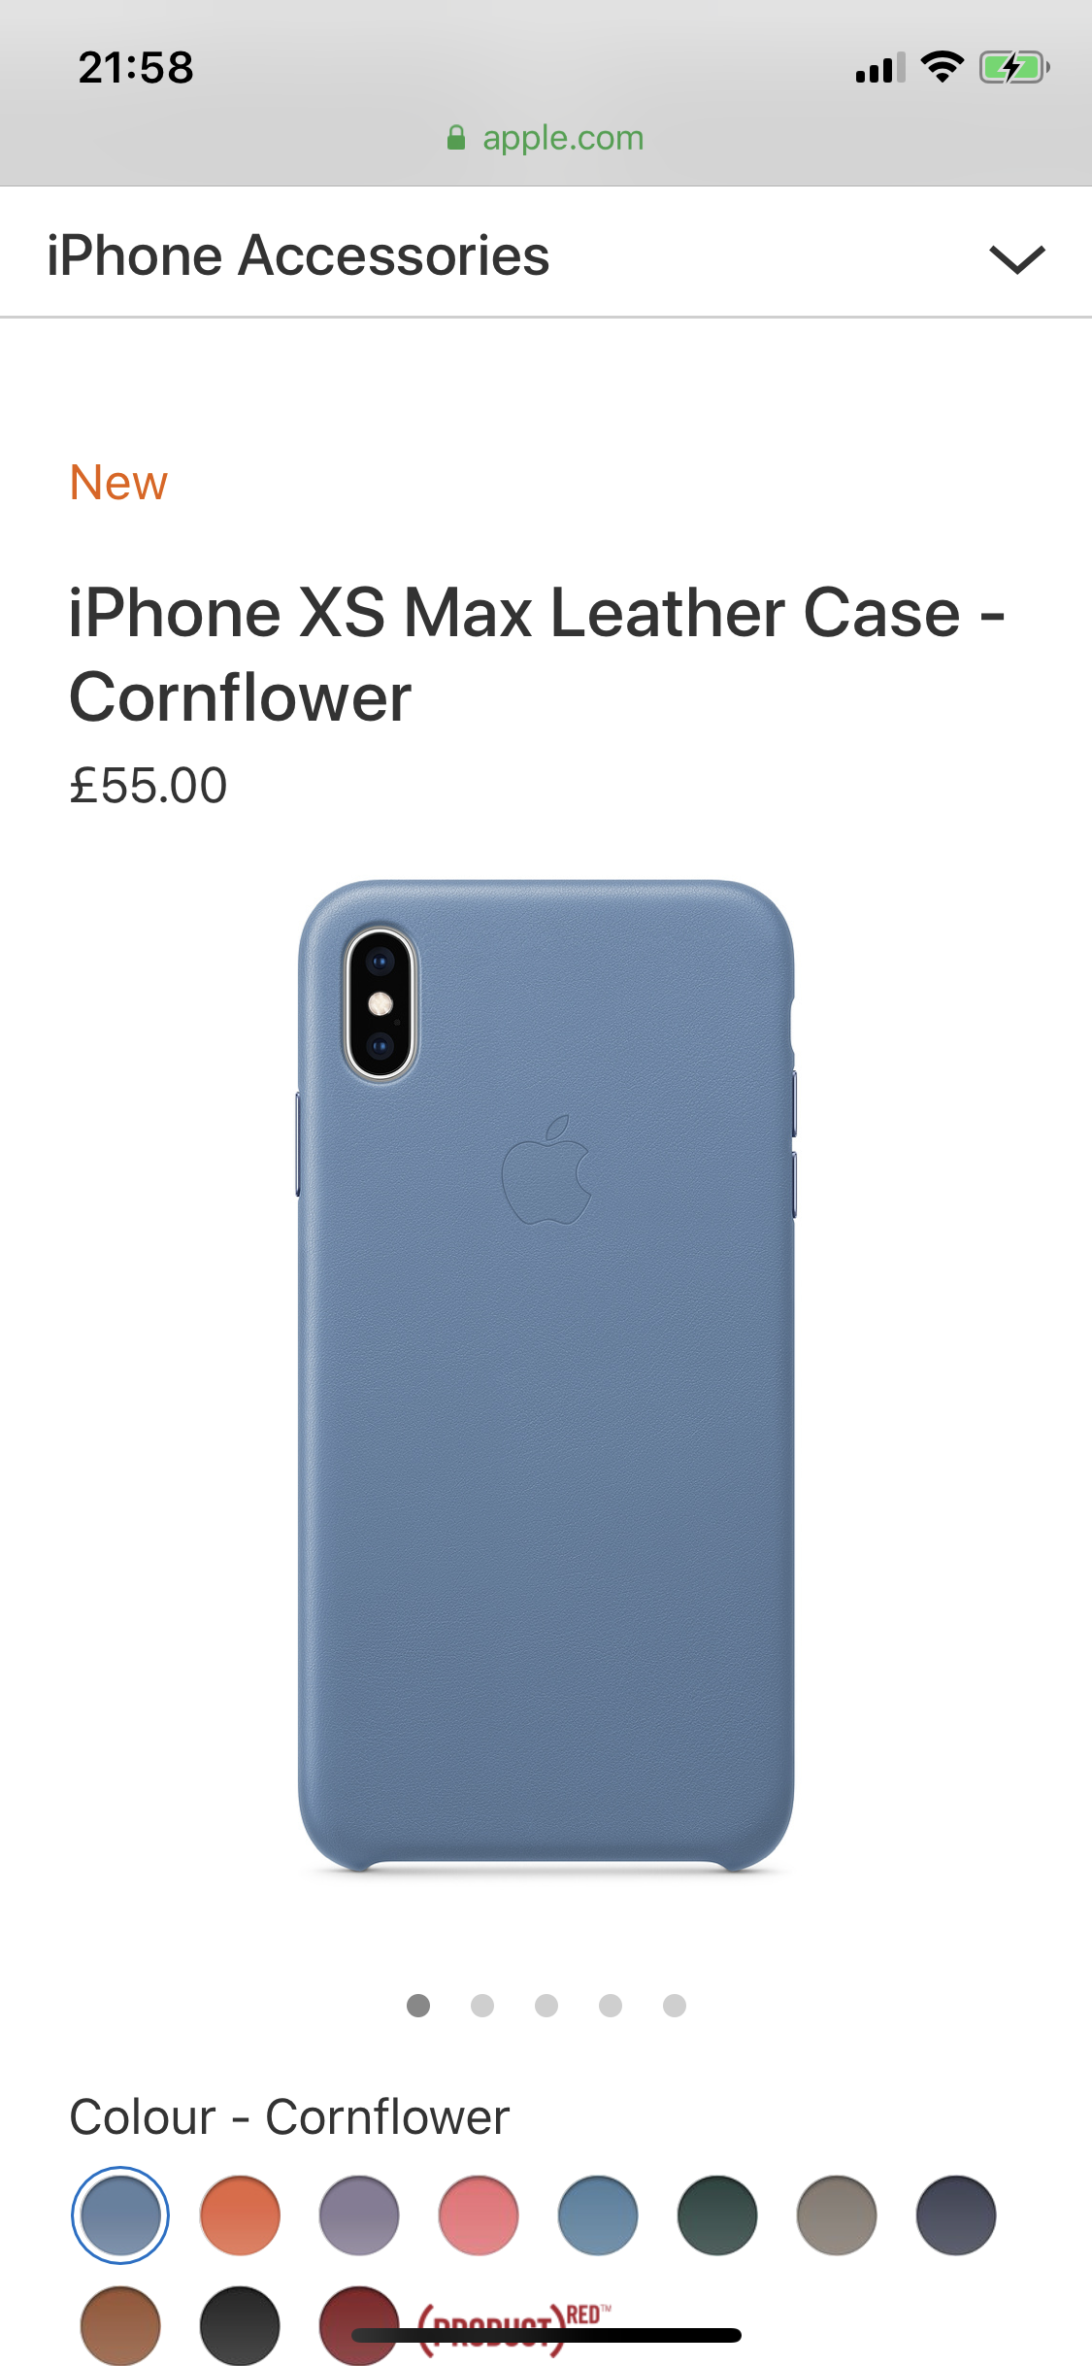Go to the fifth gallery image dot
1092x2366 pixels.
[675, 2006]
